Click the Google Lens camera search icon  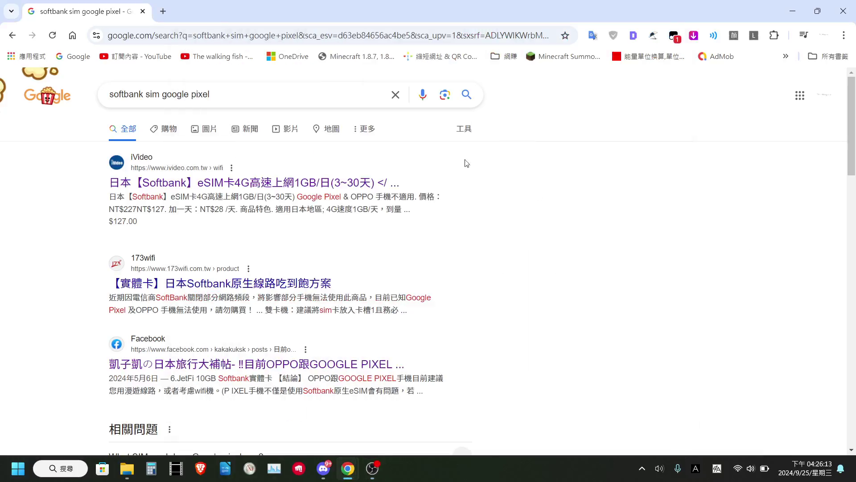tap(444, 95)
